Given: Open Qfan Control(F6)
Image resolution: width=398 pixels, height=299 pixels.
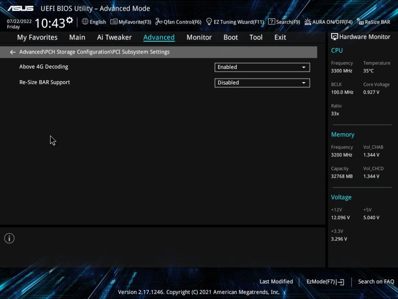Looking at the screenshot, I should pos(178,22).
